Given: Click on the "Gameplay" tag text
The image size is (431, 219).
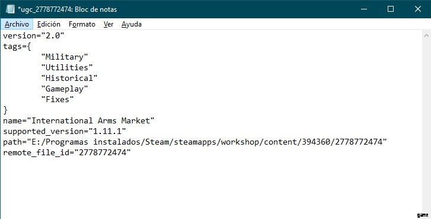Looking at the screenshot, I should (x=65, y=89).
